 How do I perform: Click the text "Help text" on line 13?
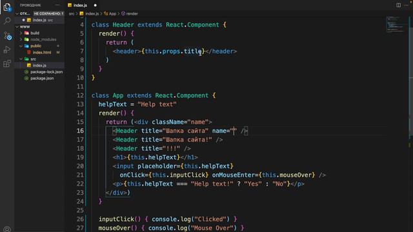point(157,104)
